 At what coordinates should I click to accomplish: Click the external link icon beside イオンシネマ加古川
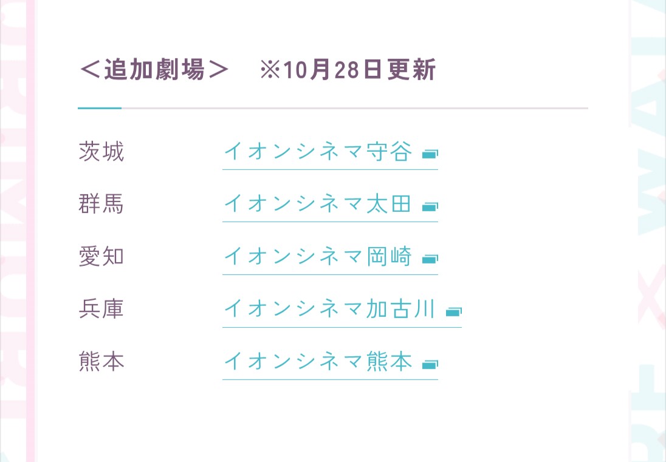coord(453,312)
